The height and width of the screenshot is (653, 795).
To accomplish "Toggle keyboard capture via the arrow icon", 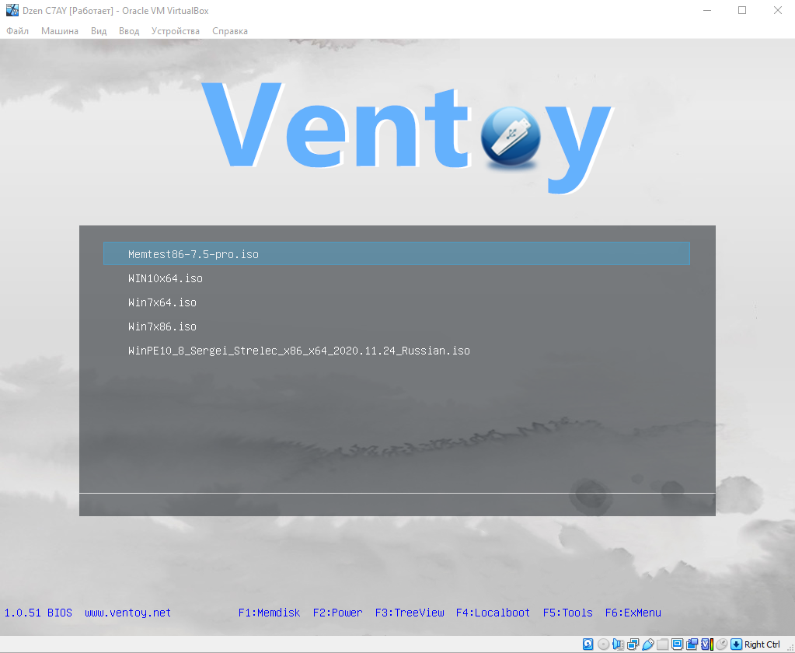I will pos(734,644).
